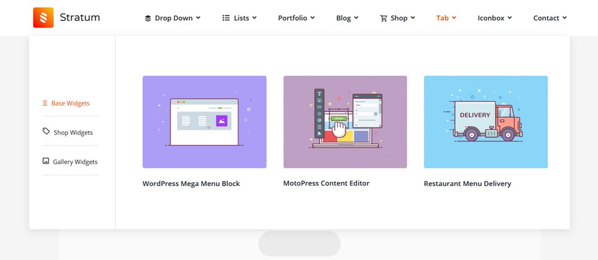Open the MotoPress Content Editor thumbnail
Image resolution: width=598 pixels, height=260 pixels.
[345, 122]
